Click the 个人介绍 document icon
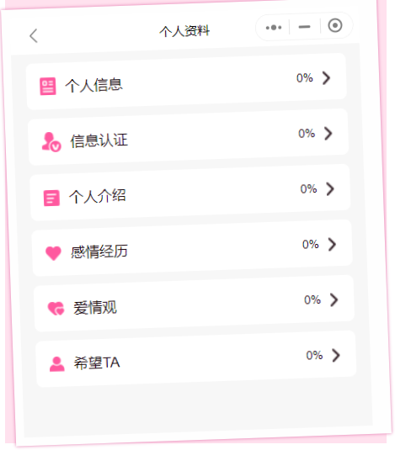Screen dimensions: 395x450 51,198
